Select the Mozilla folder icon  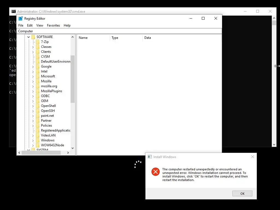click(x=37, y=81)
